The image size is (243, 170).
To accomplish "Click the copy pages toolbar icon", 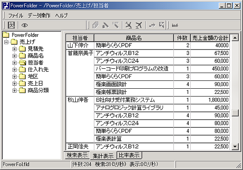I will tap(95, 25).
